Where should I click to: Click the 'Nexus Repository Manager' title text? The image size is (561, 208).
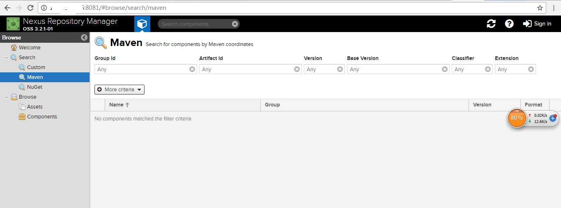(x=70, y=21)
